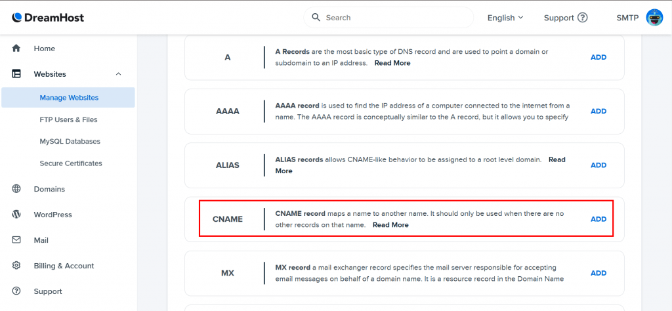The image size is (672, 311).
Task: Click the Mail envelope icon
Action: [16, 240]
